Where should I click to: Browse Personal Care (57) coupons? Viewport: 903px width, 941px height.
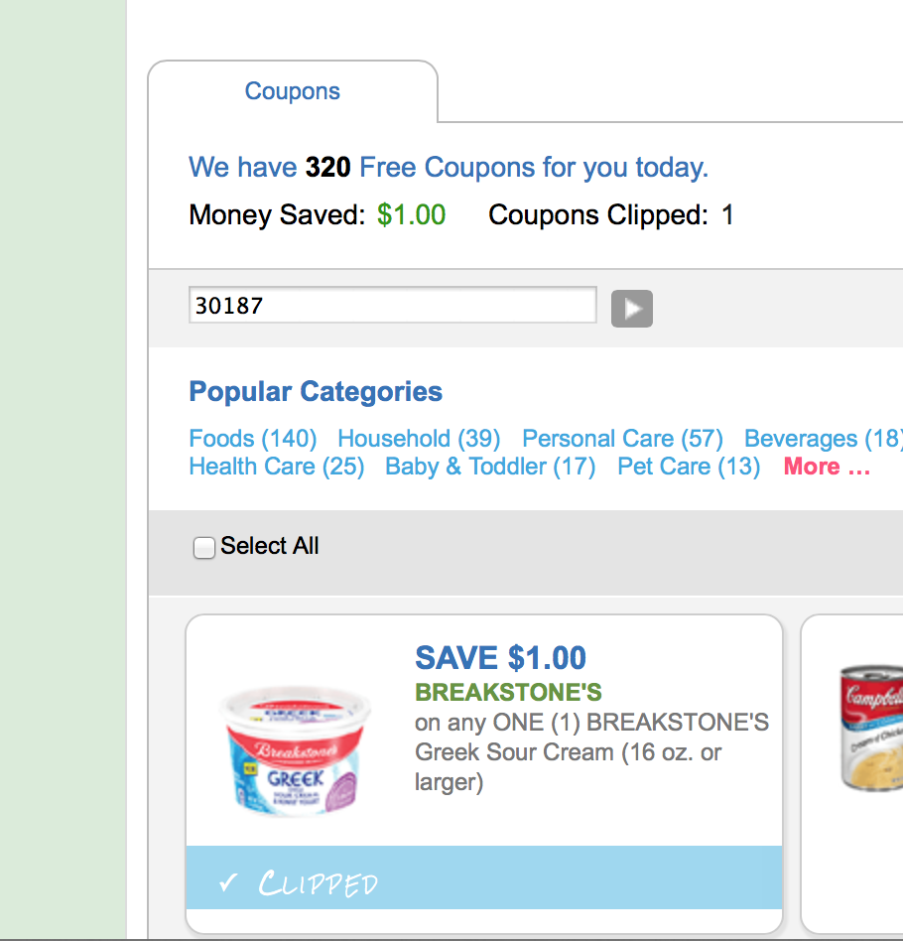[x=622, y=439]
